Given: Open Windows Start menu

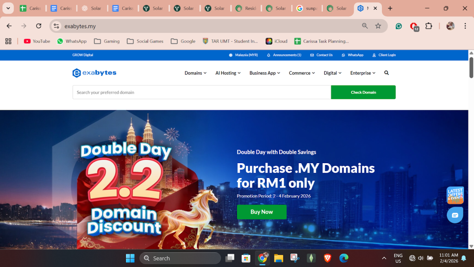Looking at the screenshot, I should tap(130, 258).
